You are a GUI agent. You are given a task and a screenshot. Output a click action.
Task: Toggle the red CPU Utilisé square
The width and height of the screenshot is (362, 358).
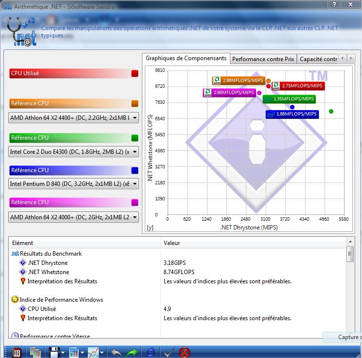[x=135, y=74]
